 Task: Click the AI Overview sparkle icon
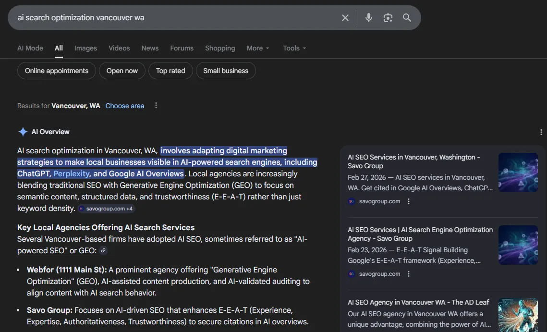pyautogui.click(x=22, y=131)
